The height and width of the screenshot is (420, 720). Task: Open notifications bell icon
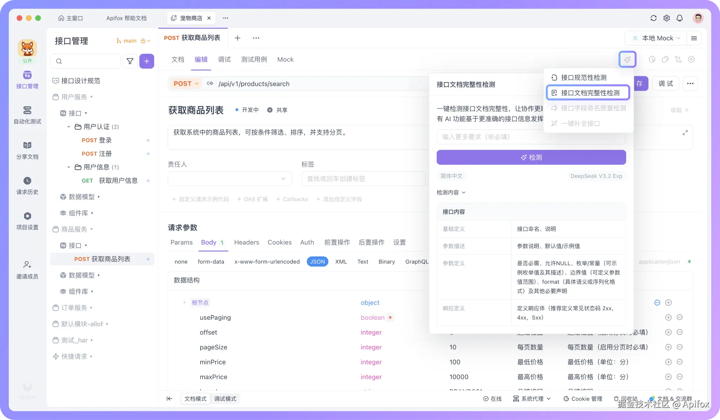[x=680, y=18]
